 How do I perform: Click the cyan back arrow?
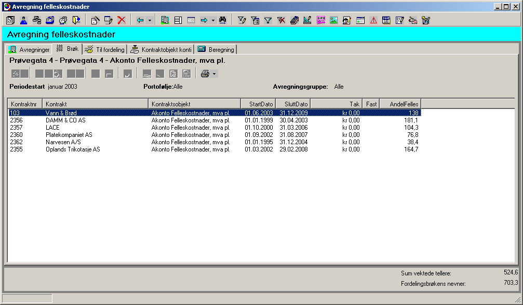click(140, 20)
